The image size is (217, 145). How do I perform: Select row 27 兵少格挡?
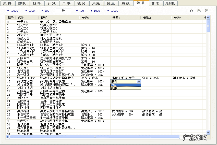23,111
